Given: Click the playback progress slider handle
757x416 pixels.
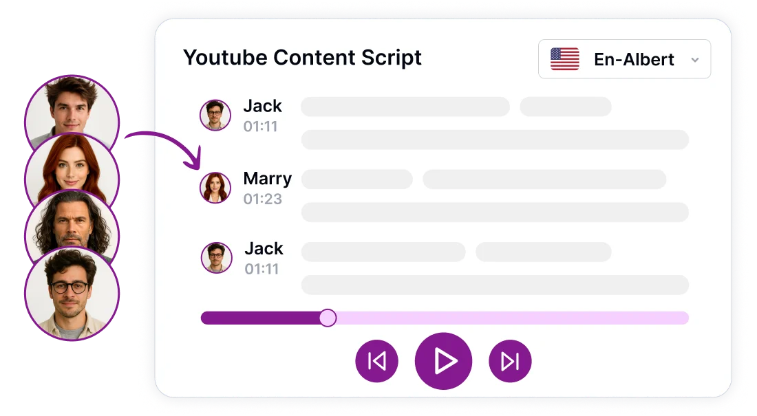Looking at the screenshot, I should click(x=328, y=318).
